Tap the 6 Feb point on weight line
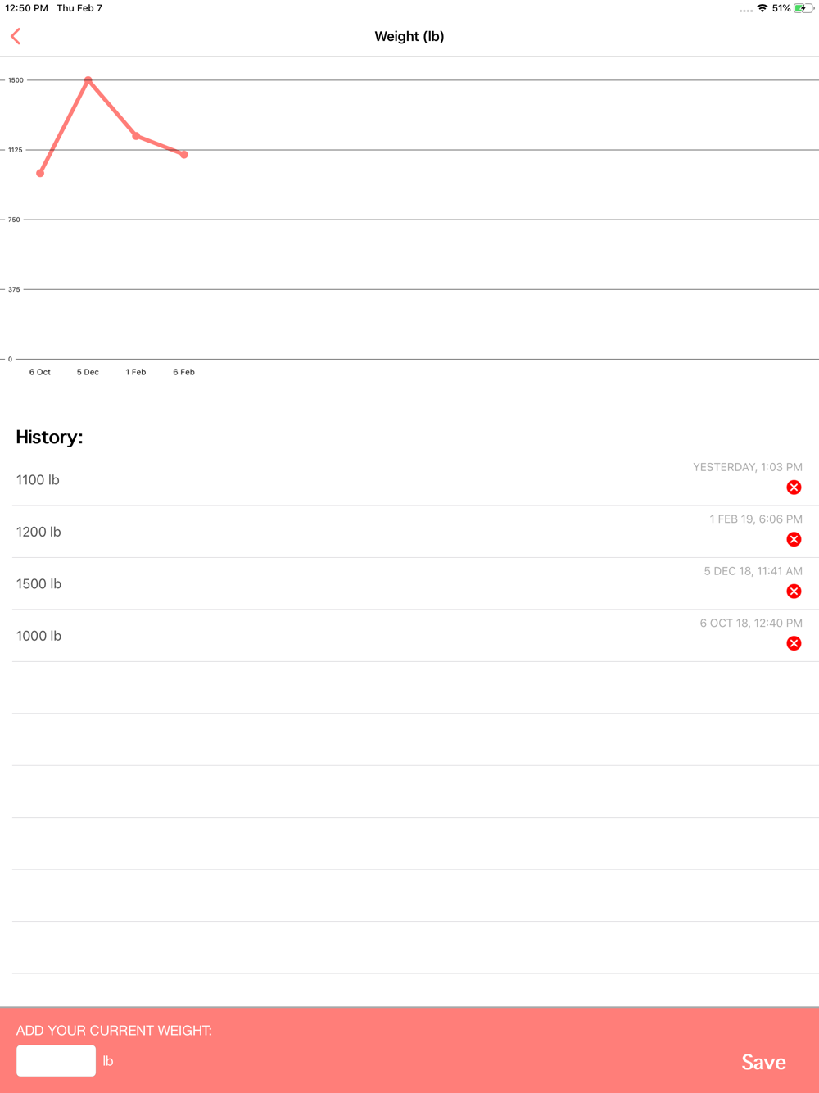The height and width of the screenshot is (1093, 819). [x=184, y=154]
